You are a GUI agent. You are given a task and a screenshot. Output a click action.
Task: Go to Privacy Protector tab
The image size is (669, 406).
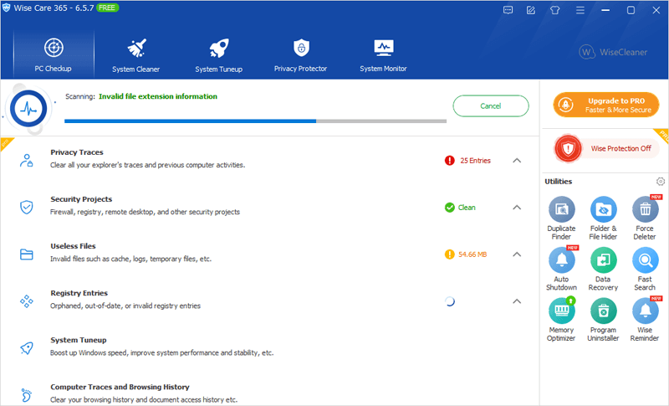(x=301, y=55)
